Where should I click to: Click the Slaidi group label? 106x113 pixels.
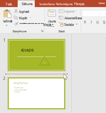(x=62, y=31)
